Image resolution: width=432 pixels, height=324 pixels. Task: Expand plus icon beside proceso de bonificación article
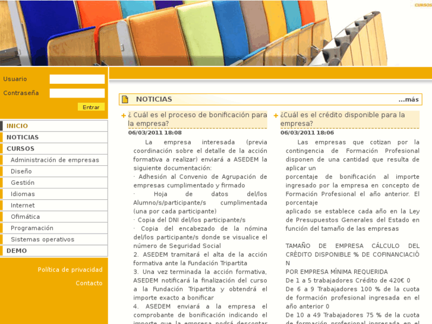(124, 115)
